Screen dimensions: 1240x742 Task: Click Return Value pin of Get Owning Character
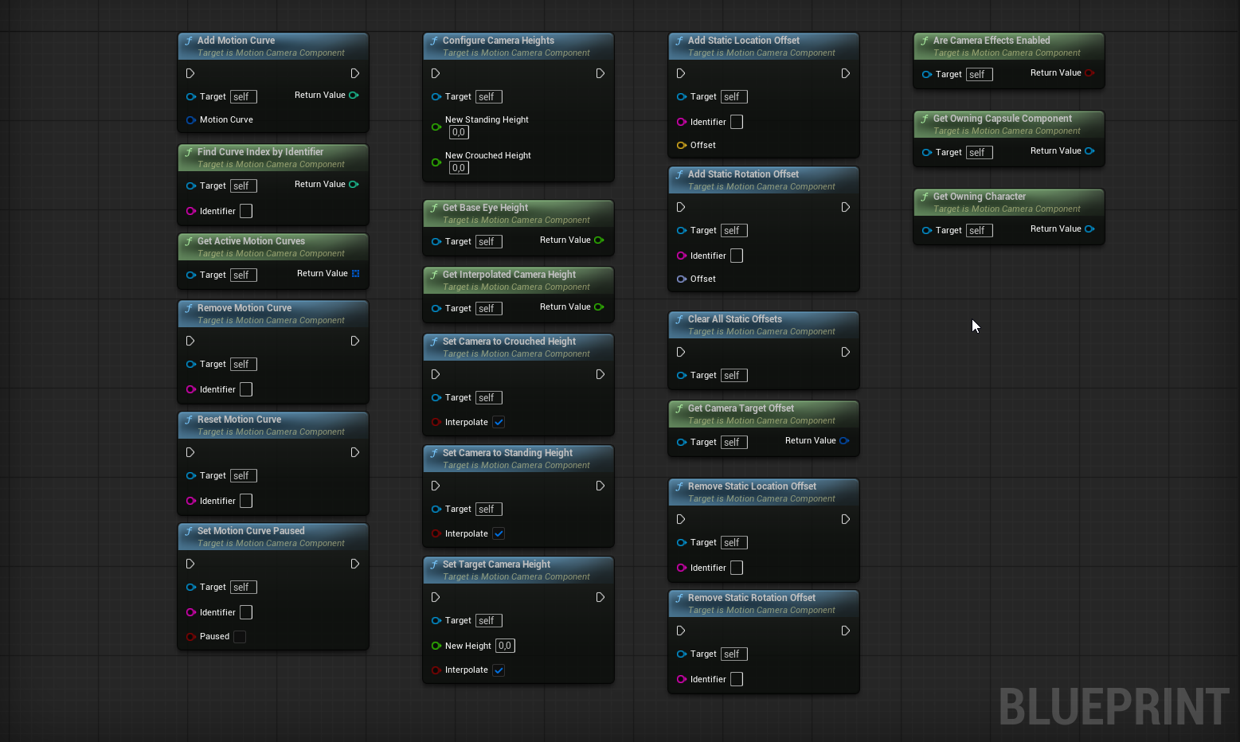[1089, 228]
